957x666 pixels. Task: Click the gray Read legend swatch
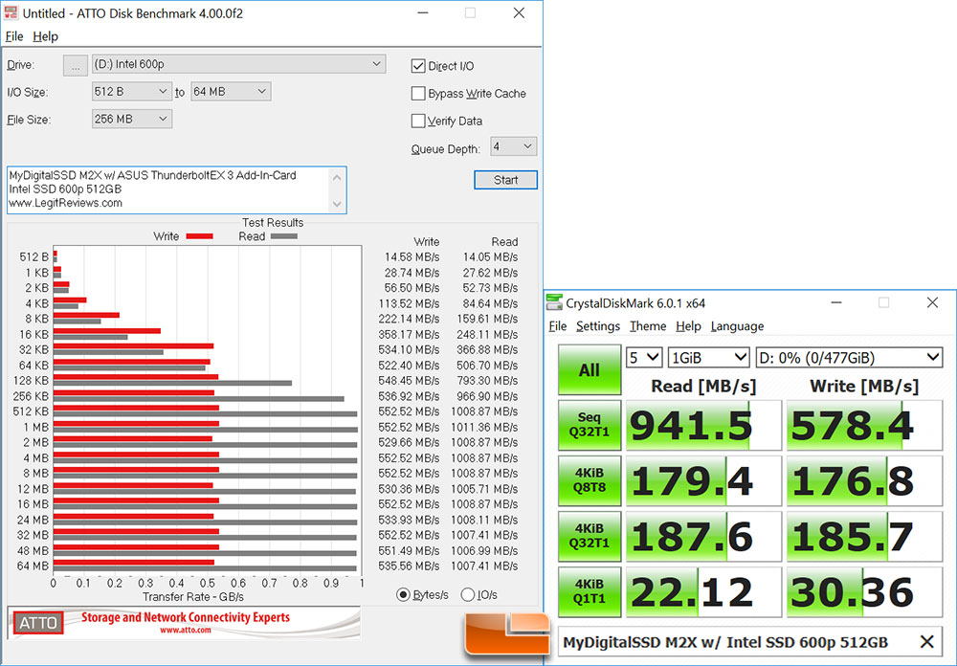(x=284, y=236)
